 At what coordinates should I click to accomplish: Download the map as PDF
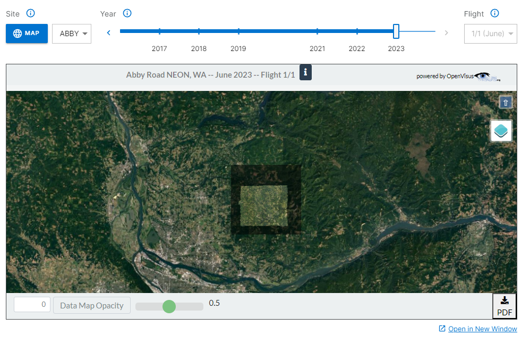pyautogui.click(x=505, y=306)
